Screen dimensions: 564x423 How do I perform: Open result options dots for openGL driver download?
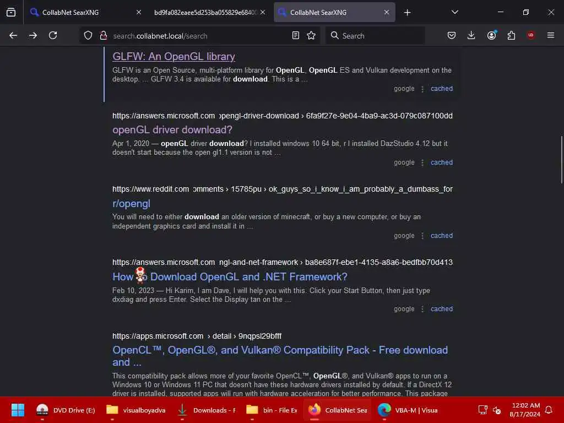tap(422, 162)
